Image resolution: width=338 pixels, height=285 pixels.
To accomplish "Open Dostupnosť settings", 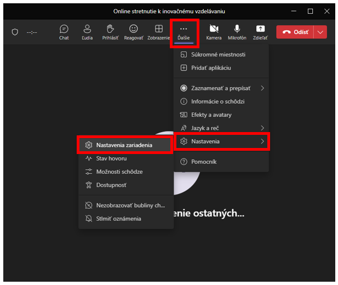I will pyautogui.click(x=126, y=185).
